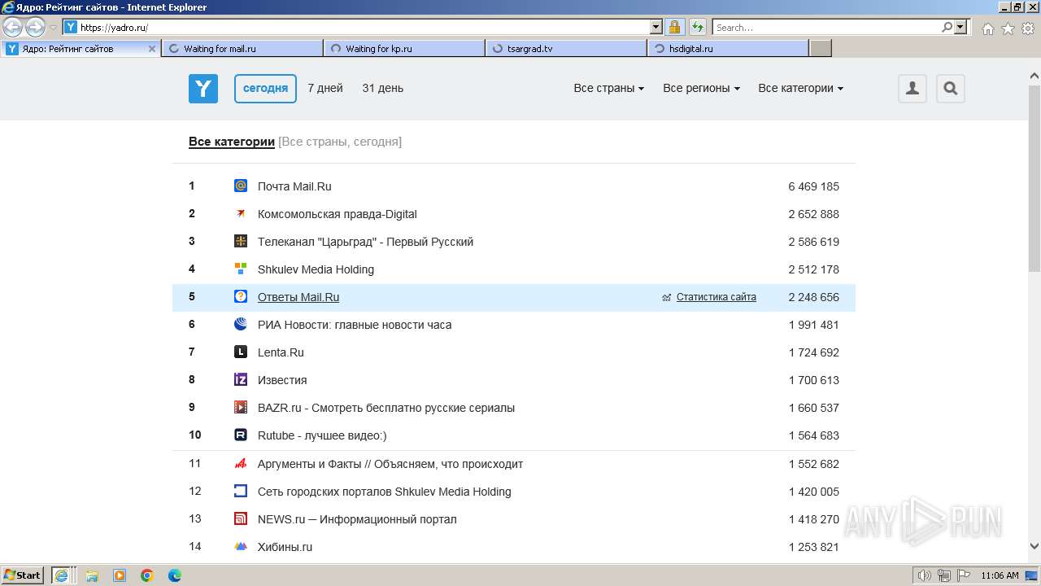Open Rutube - лучшее видео:) link
The width and height of the screenshot is (1041, 586).
322,435
